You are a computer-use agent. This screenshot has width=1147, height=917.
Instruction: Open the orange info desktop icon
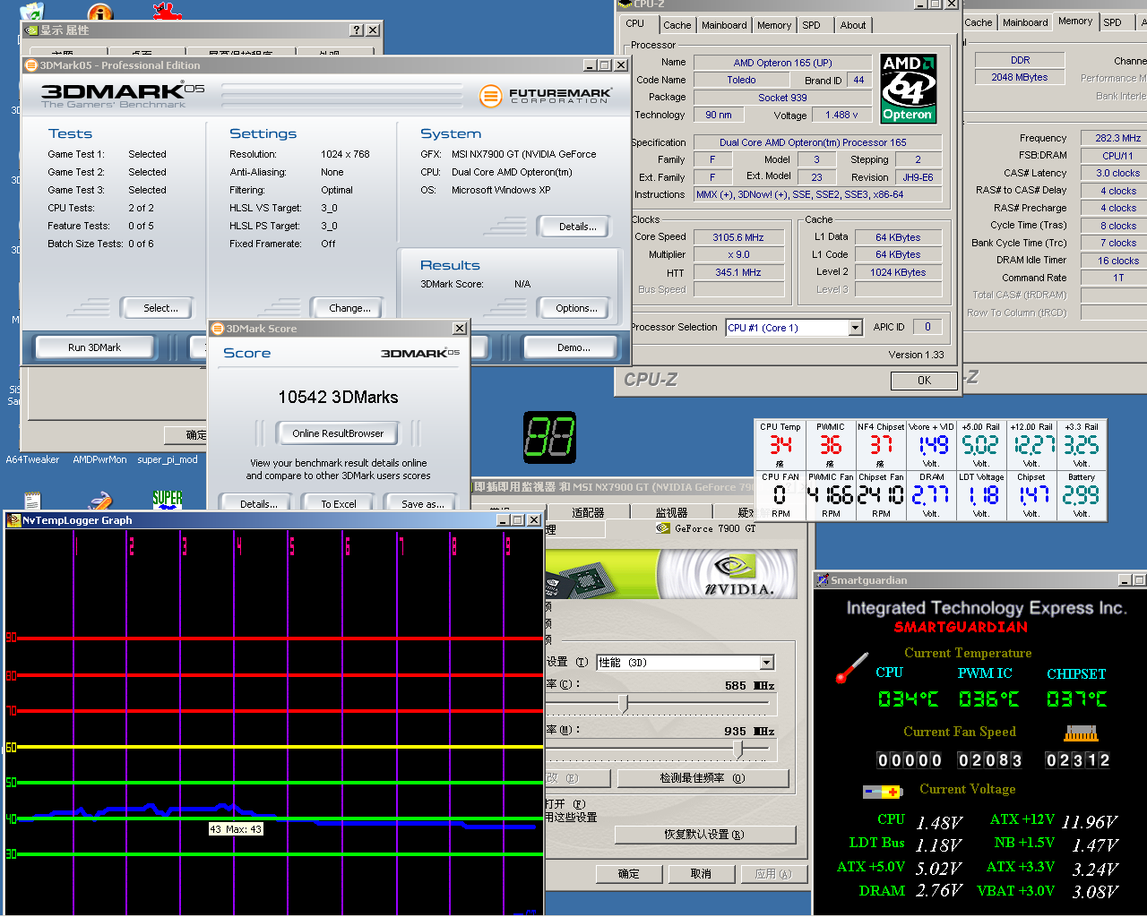[x=100, y=12]
